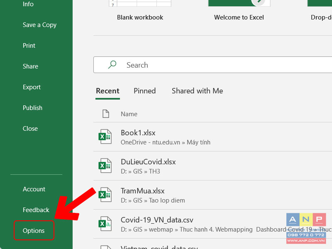Viewport: 332px width, 249px height.
Task: Switch to the Recent tab
Action: 107,91
